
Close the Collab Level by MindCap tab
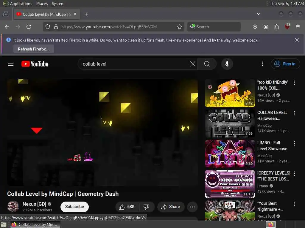[x=75, y=14]
